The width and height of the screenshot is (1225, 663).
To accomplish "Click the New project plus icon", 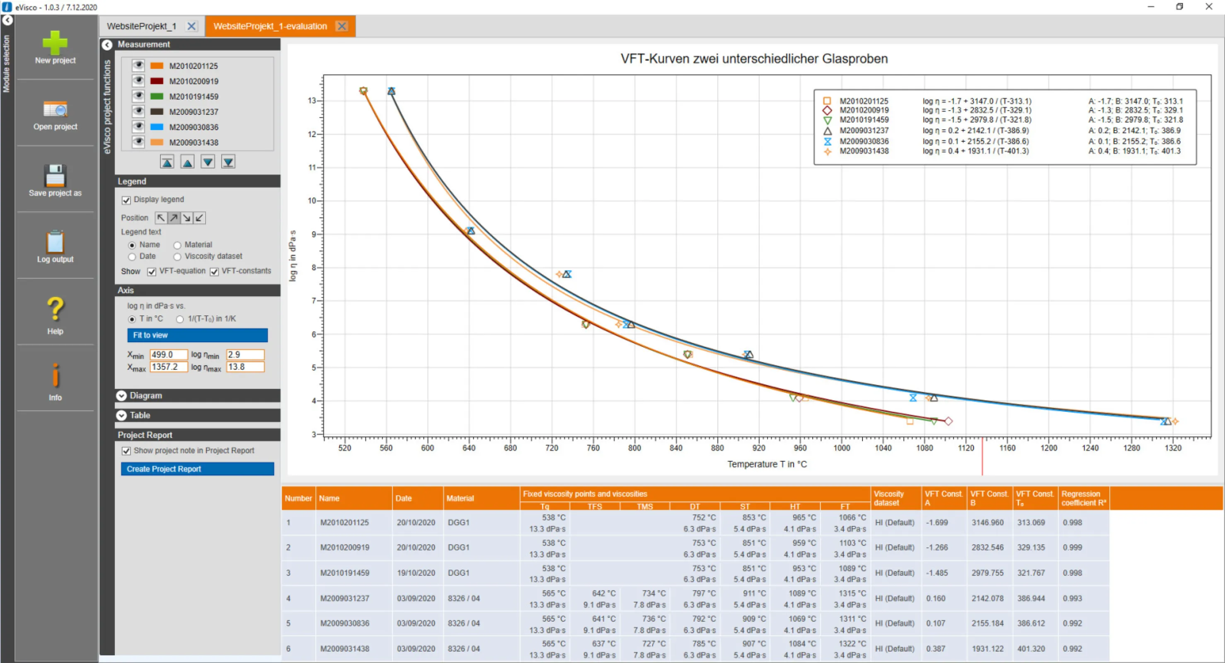I will click(55, 43).
